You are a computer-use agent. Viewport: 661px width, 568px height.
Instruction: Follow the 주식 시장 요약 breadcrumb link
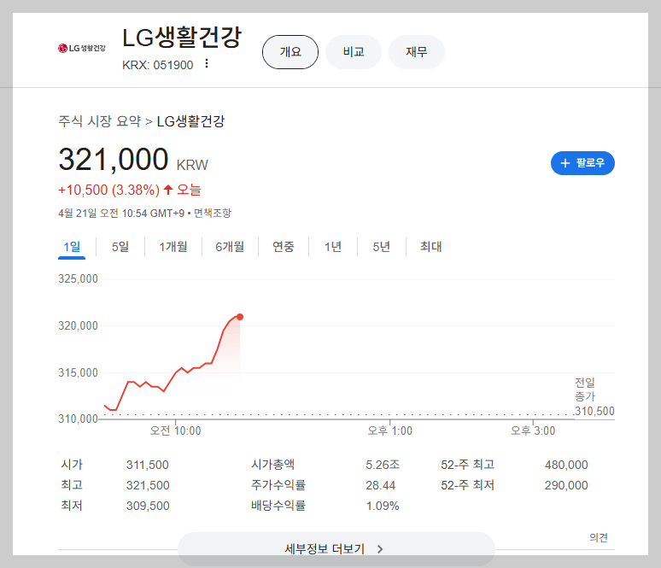[99, 121]
